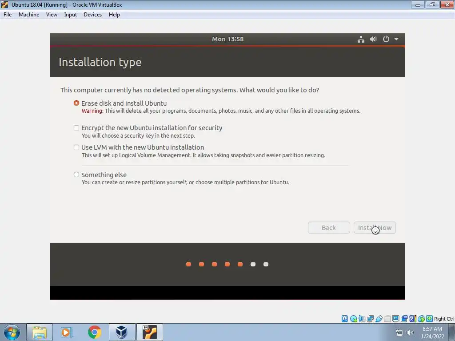Open the File menu
This screenshot has width=455, height=341.
8,15
